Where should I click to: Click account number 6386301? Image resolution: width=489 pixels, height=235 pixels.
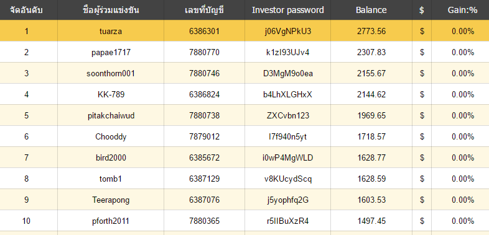click(x=204, y=32)
